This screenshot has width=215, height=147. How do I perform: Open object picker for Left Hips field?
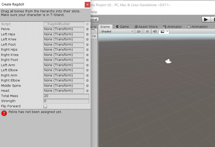(x=87, y=34)
